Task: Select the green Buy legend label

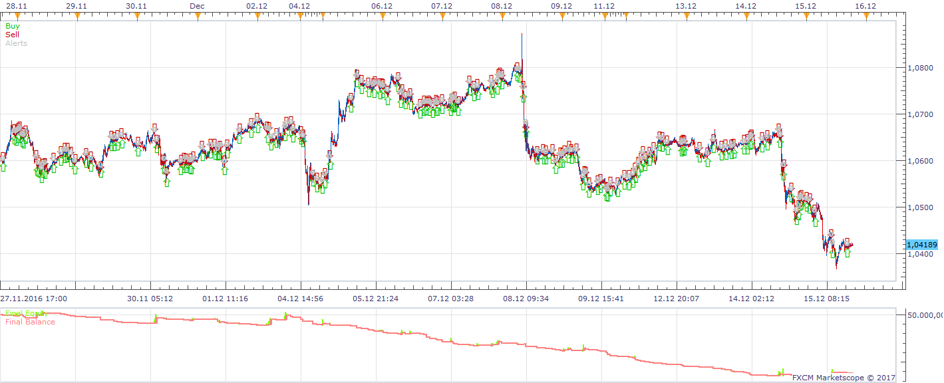Action: click(12, 26)
